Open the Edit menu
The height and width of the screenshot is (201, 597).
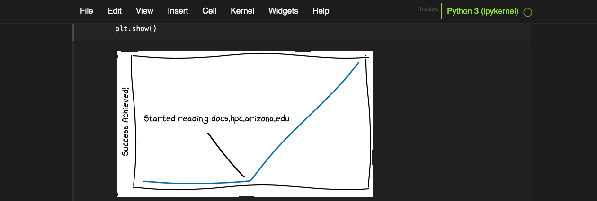(x=115, y=11)
